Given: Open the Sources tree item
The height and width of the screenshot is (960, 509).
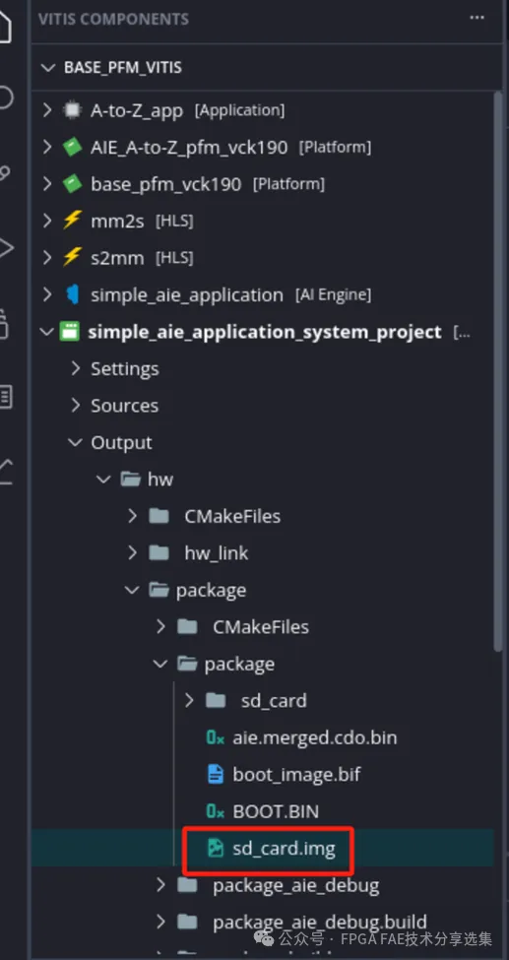Looking at the screenshot, I should (x=124, y=406).
